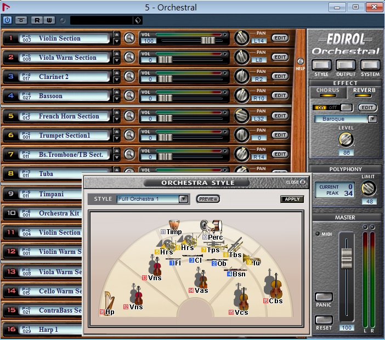This screenshot has width=385, height=340.
Task: Click the Trumpets Tps instrument icon
Action: (215, 244)
